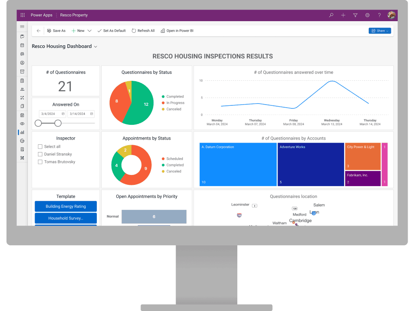Open the circular checkmark sidebar icon
Screen dimensions: 415x311
[x=22, y=141]
